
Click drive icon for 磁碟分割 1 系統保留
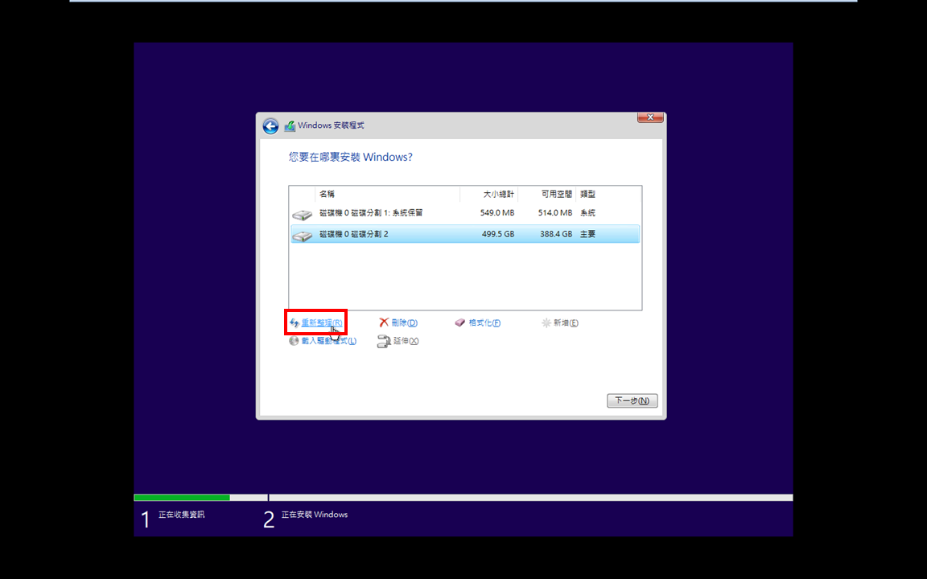coord(302,215)
